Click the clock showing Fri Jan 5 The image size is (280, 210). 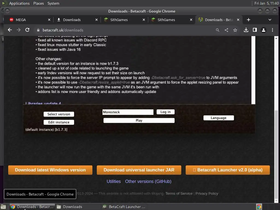click(266, 3)
